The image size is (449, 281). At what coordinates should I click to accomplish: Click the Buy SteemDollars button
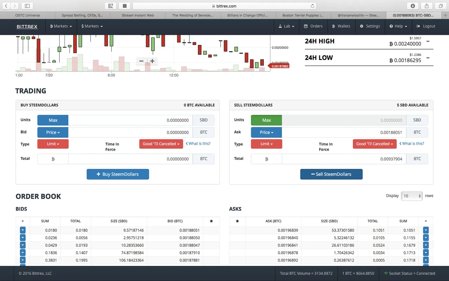tap(118, 174)
